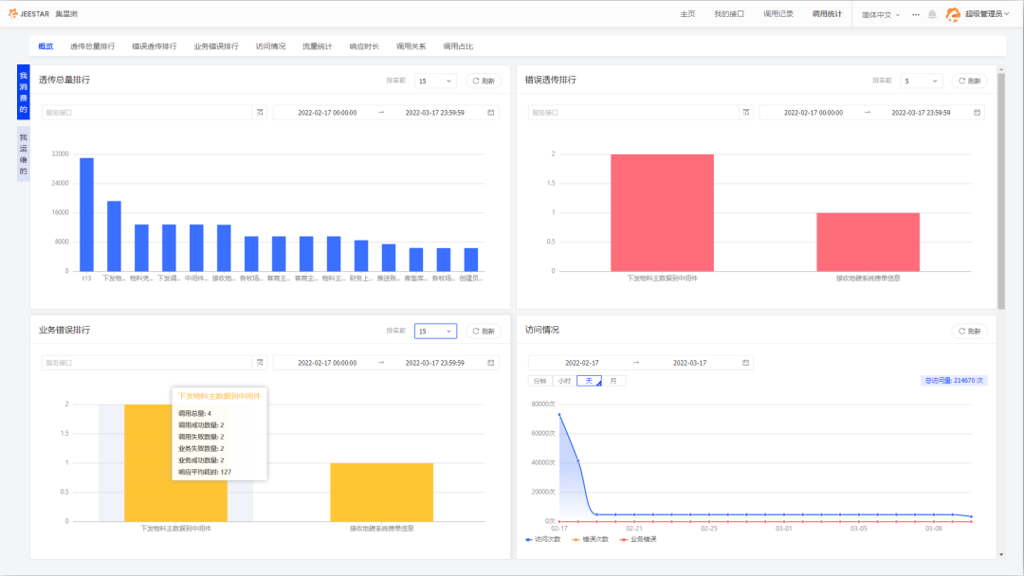Click 刷新 button in 业务错误排行 panel

tap(483, 332)
